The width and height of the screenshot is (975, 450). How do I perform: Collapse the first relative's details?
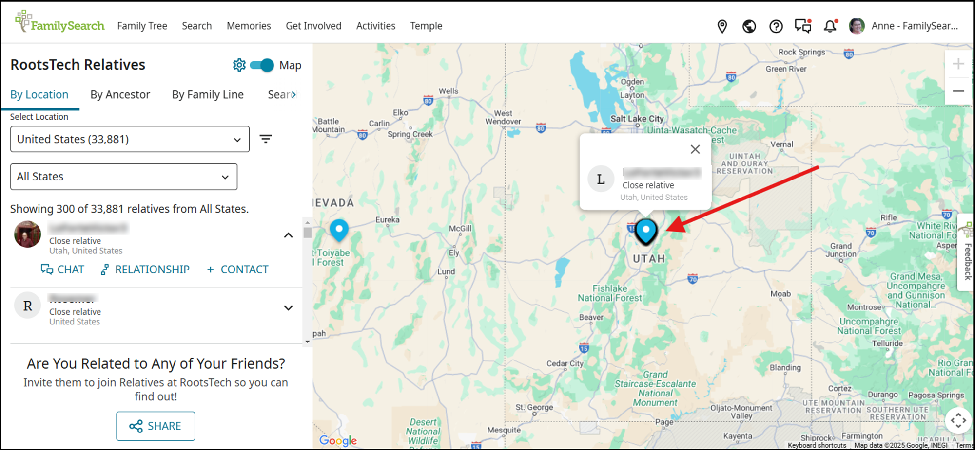pos(288,235)
